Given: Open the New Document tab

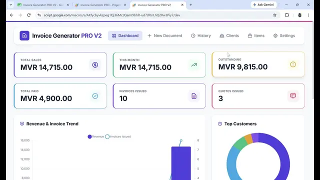Looking at the screenshot, I should tap(164, 35).
